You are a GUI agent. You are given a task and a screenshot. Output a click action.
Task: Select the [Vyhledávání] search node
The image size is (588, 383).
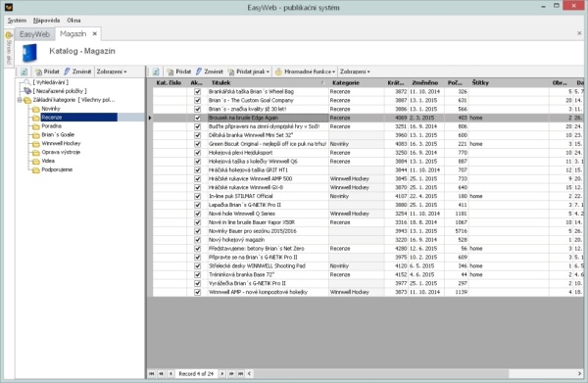(x=51, y=82)
